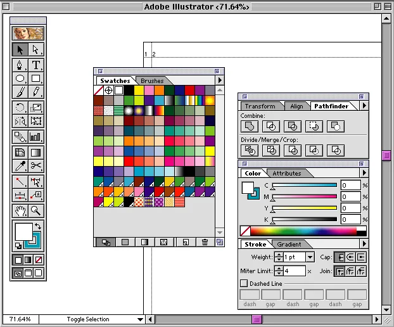This screenshot has height=327, width=394.
Task: Click the Miter Limit stepper arrows
Action: point(279,271)
